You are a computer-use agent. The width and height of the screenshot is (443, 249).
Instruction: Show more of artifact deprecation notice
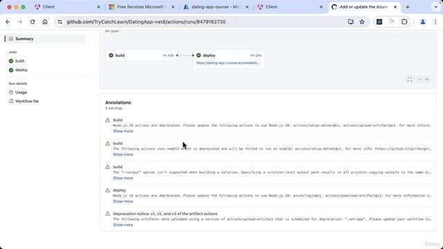pyautogui.click(x=123, y=225)
